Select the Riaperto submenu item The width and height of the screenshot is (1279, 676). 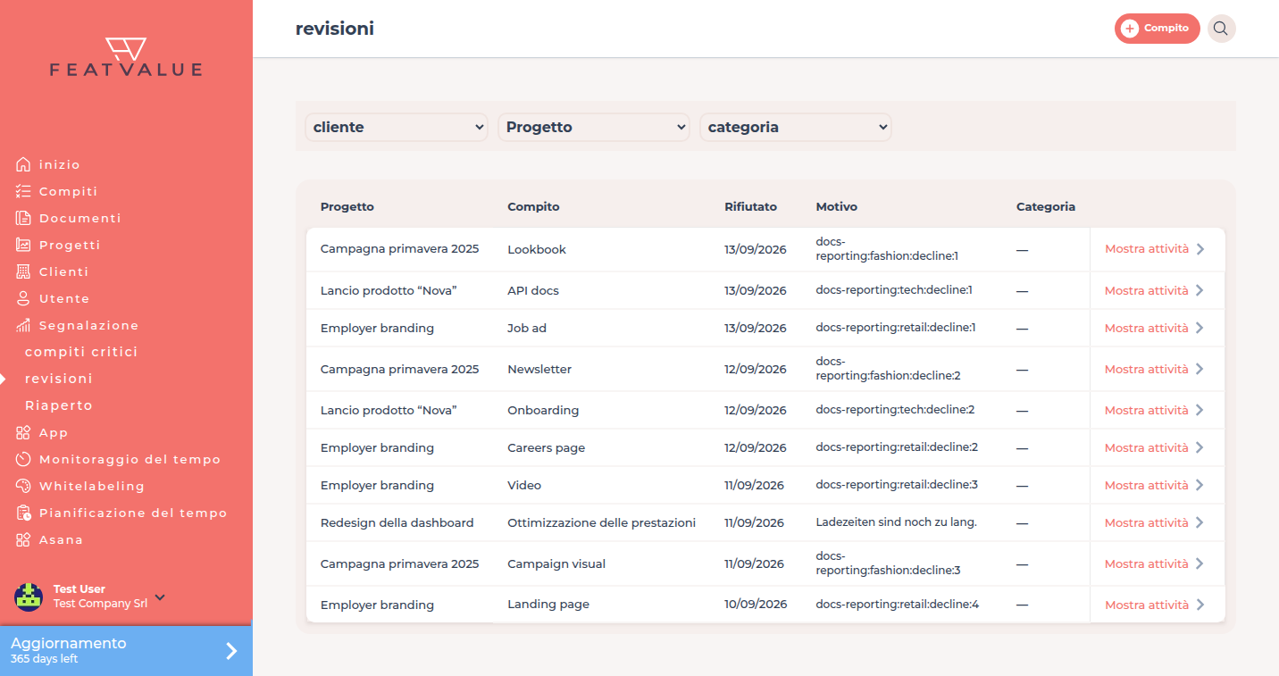coord(59,405)
